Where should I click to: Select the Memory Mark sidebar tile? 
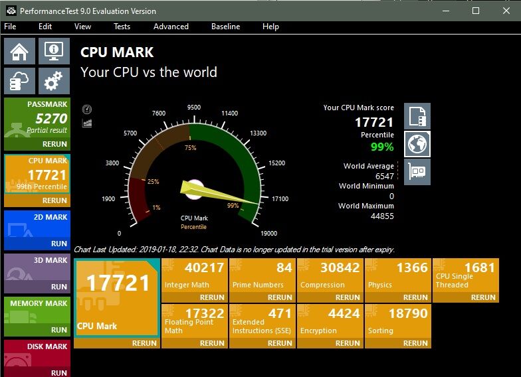coord(37,311)
